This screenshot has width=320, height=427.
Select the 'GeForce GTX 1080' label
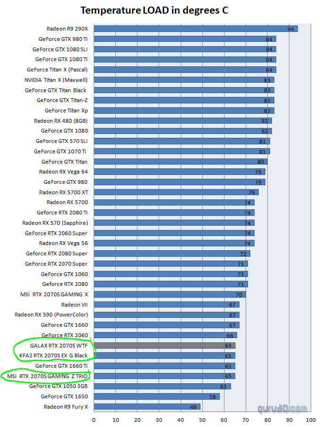(64, 131)
